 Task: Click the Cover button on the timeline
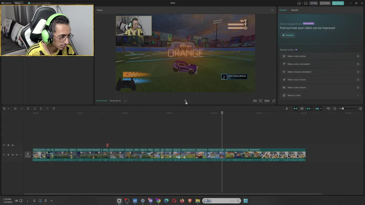[x=28, y=155]
